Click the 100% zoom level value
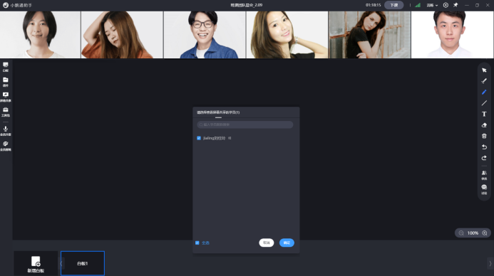 click(473, 233)
